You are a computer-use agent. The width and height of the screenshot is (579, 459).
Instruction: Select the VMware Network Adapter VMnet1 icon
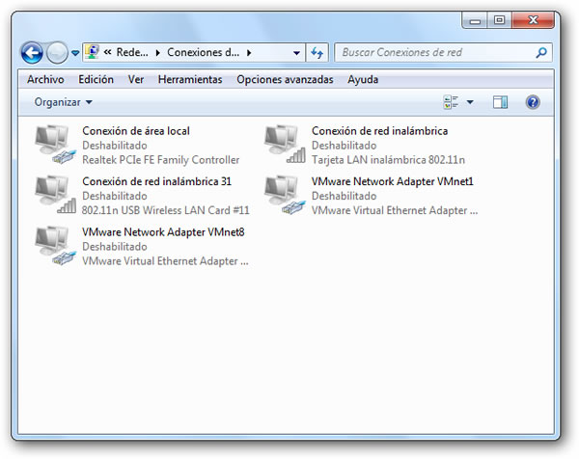pyautogui.click(x=285, y=195)
